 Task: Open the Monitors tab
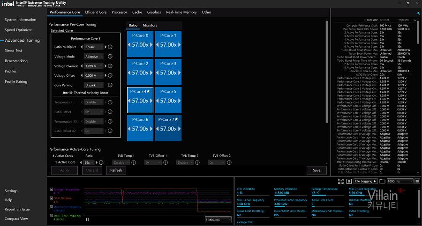150,25
